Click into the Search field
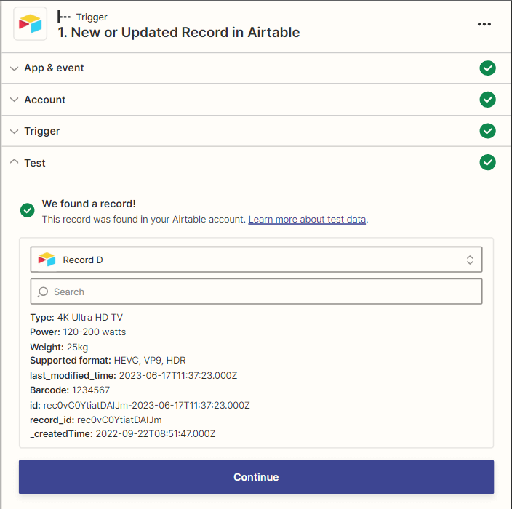 coord(256,292)
